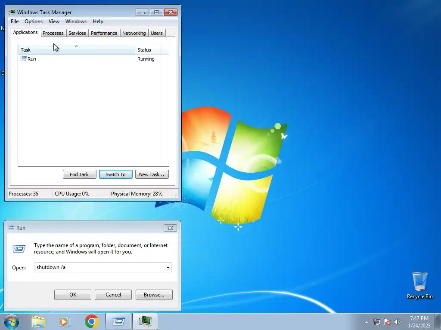Open the View menu

(x=54, y=21)
